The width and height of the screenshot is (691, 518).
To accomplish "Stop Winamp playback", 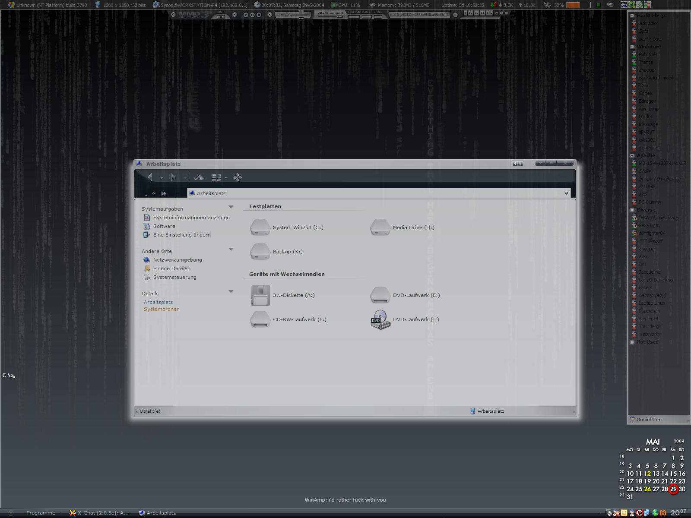I will click(259, 15).
